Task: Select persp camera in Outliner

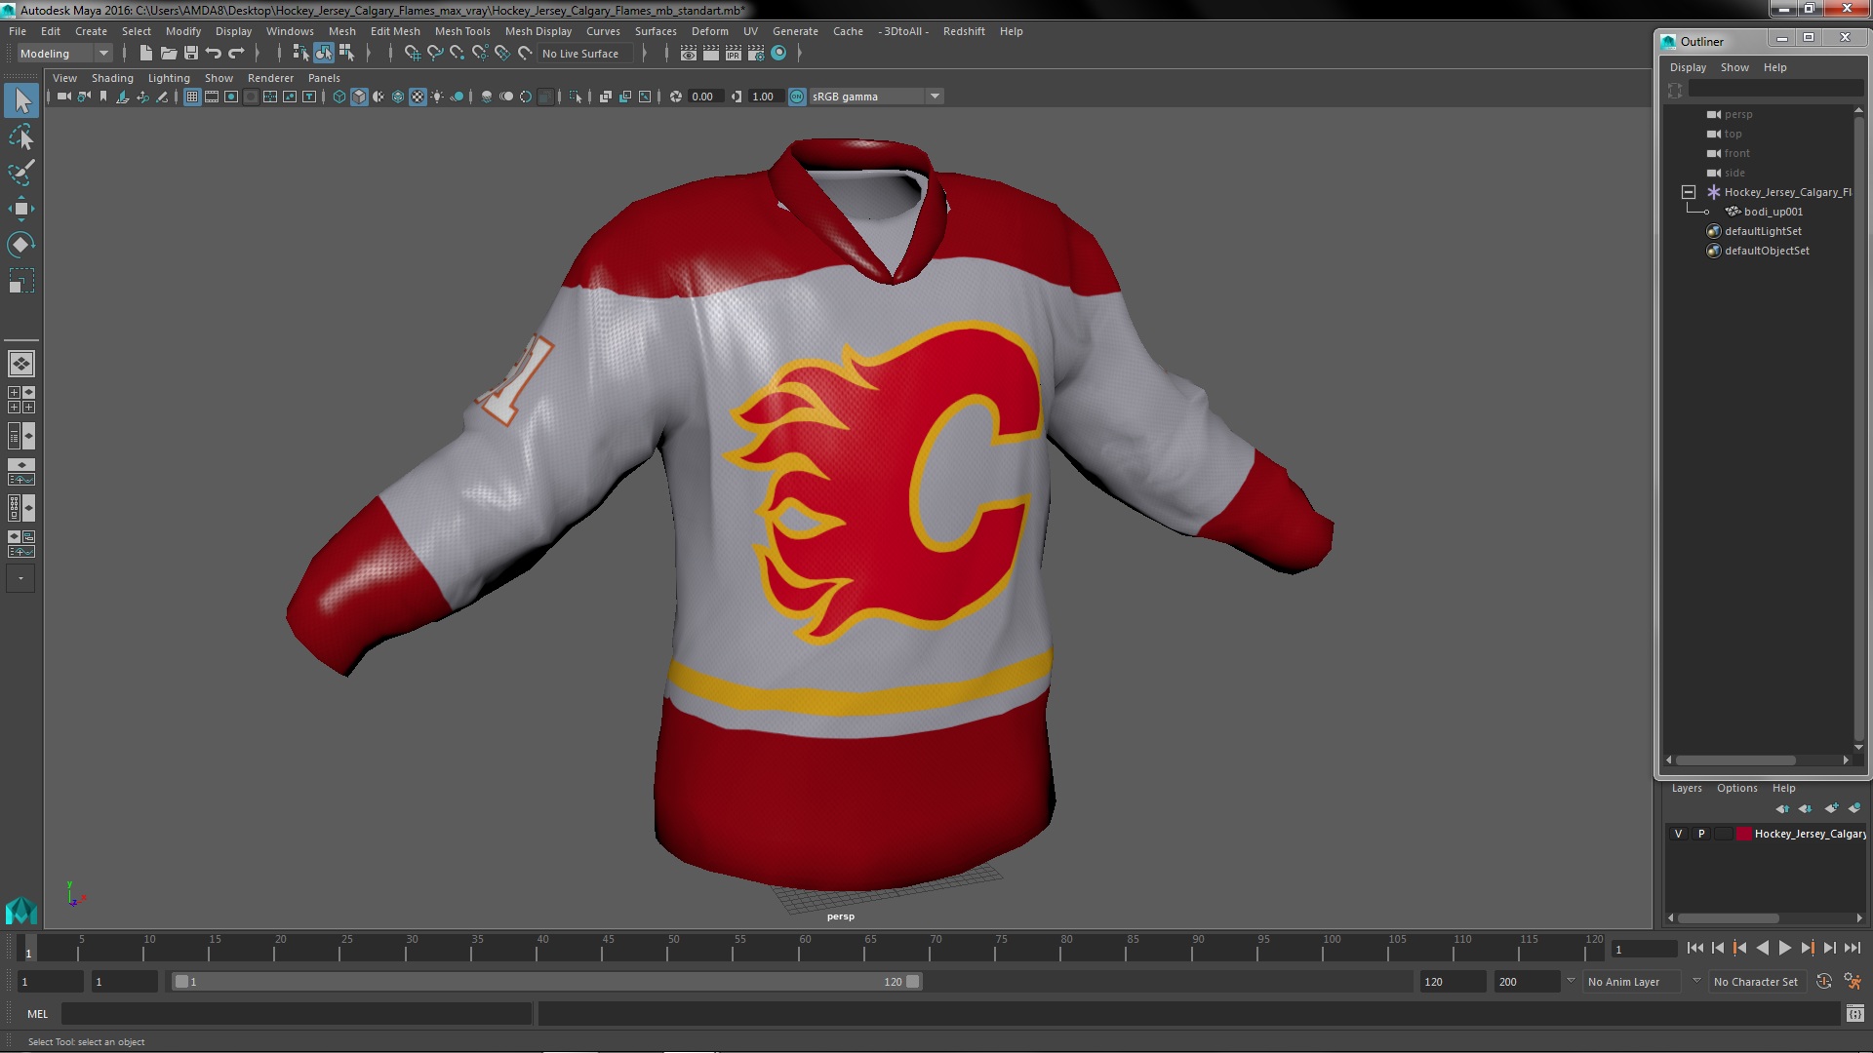Action: click(x=1738, y=114)
